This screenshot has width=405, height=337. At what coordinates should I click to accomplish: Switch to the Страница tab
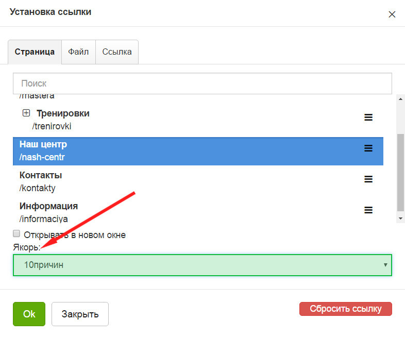pos(35,52)
